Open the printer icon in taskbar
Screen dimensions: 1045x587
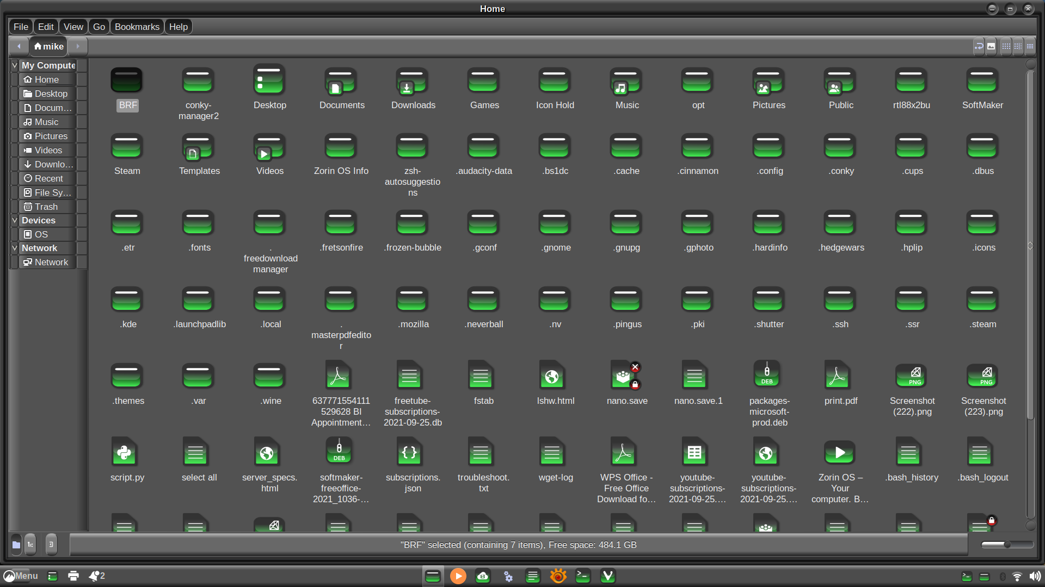pos(73,576)
